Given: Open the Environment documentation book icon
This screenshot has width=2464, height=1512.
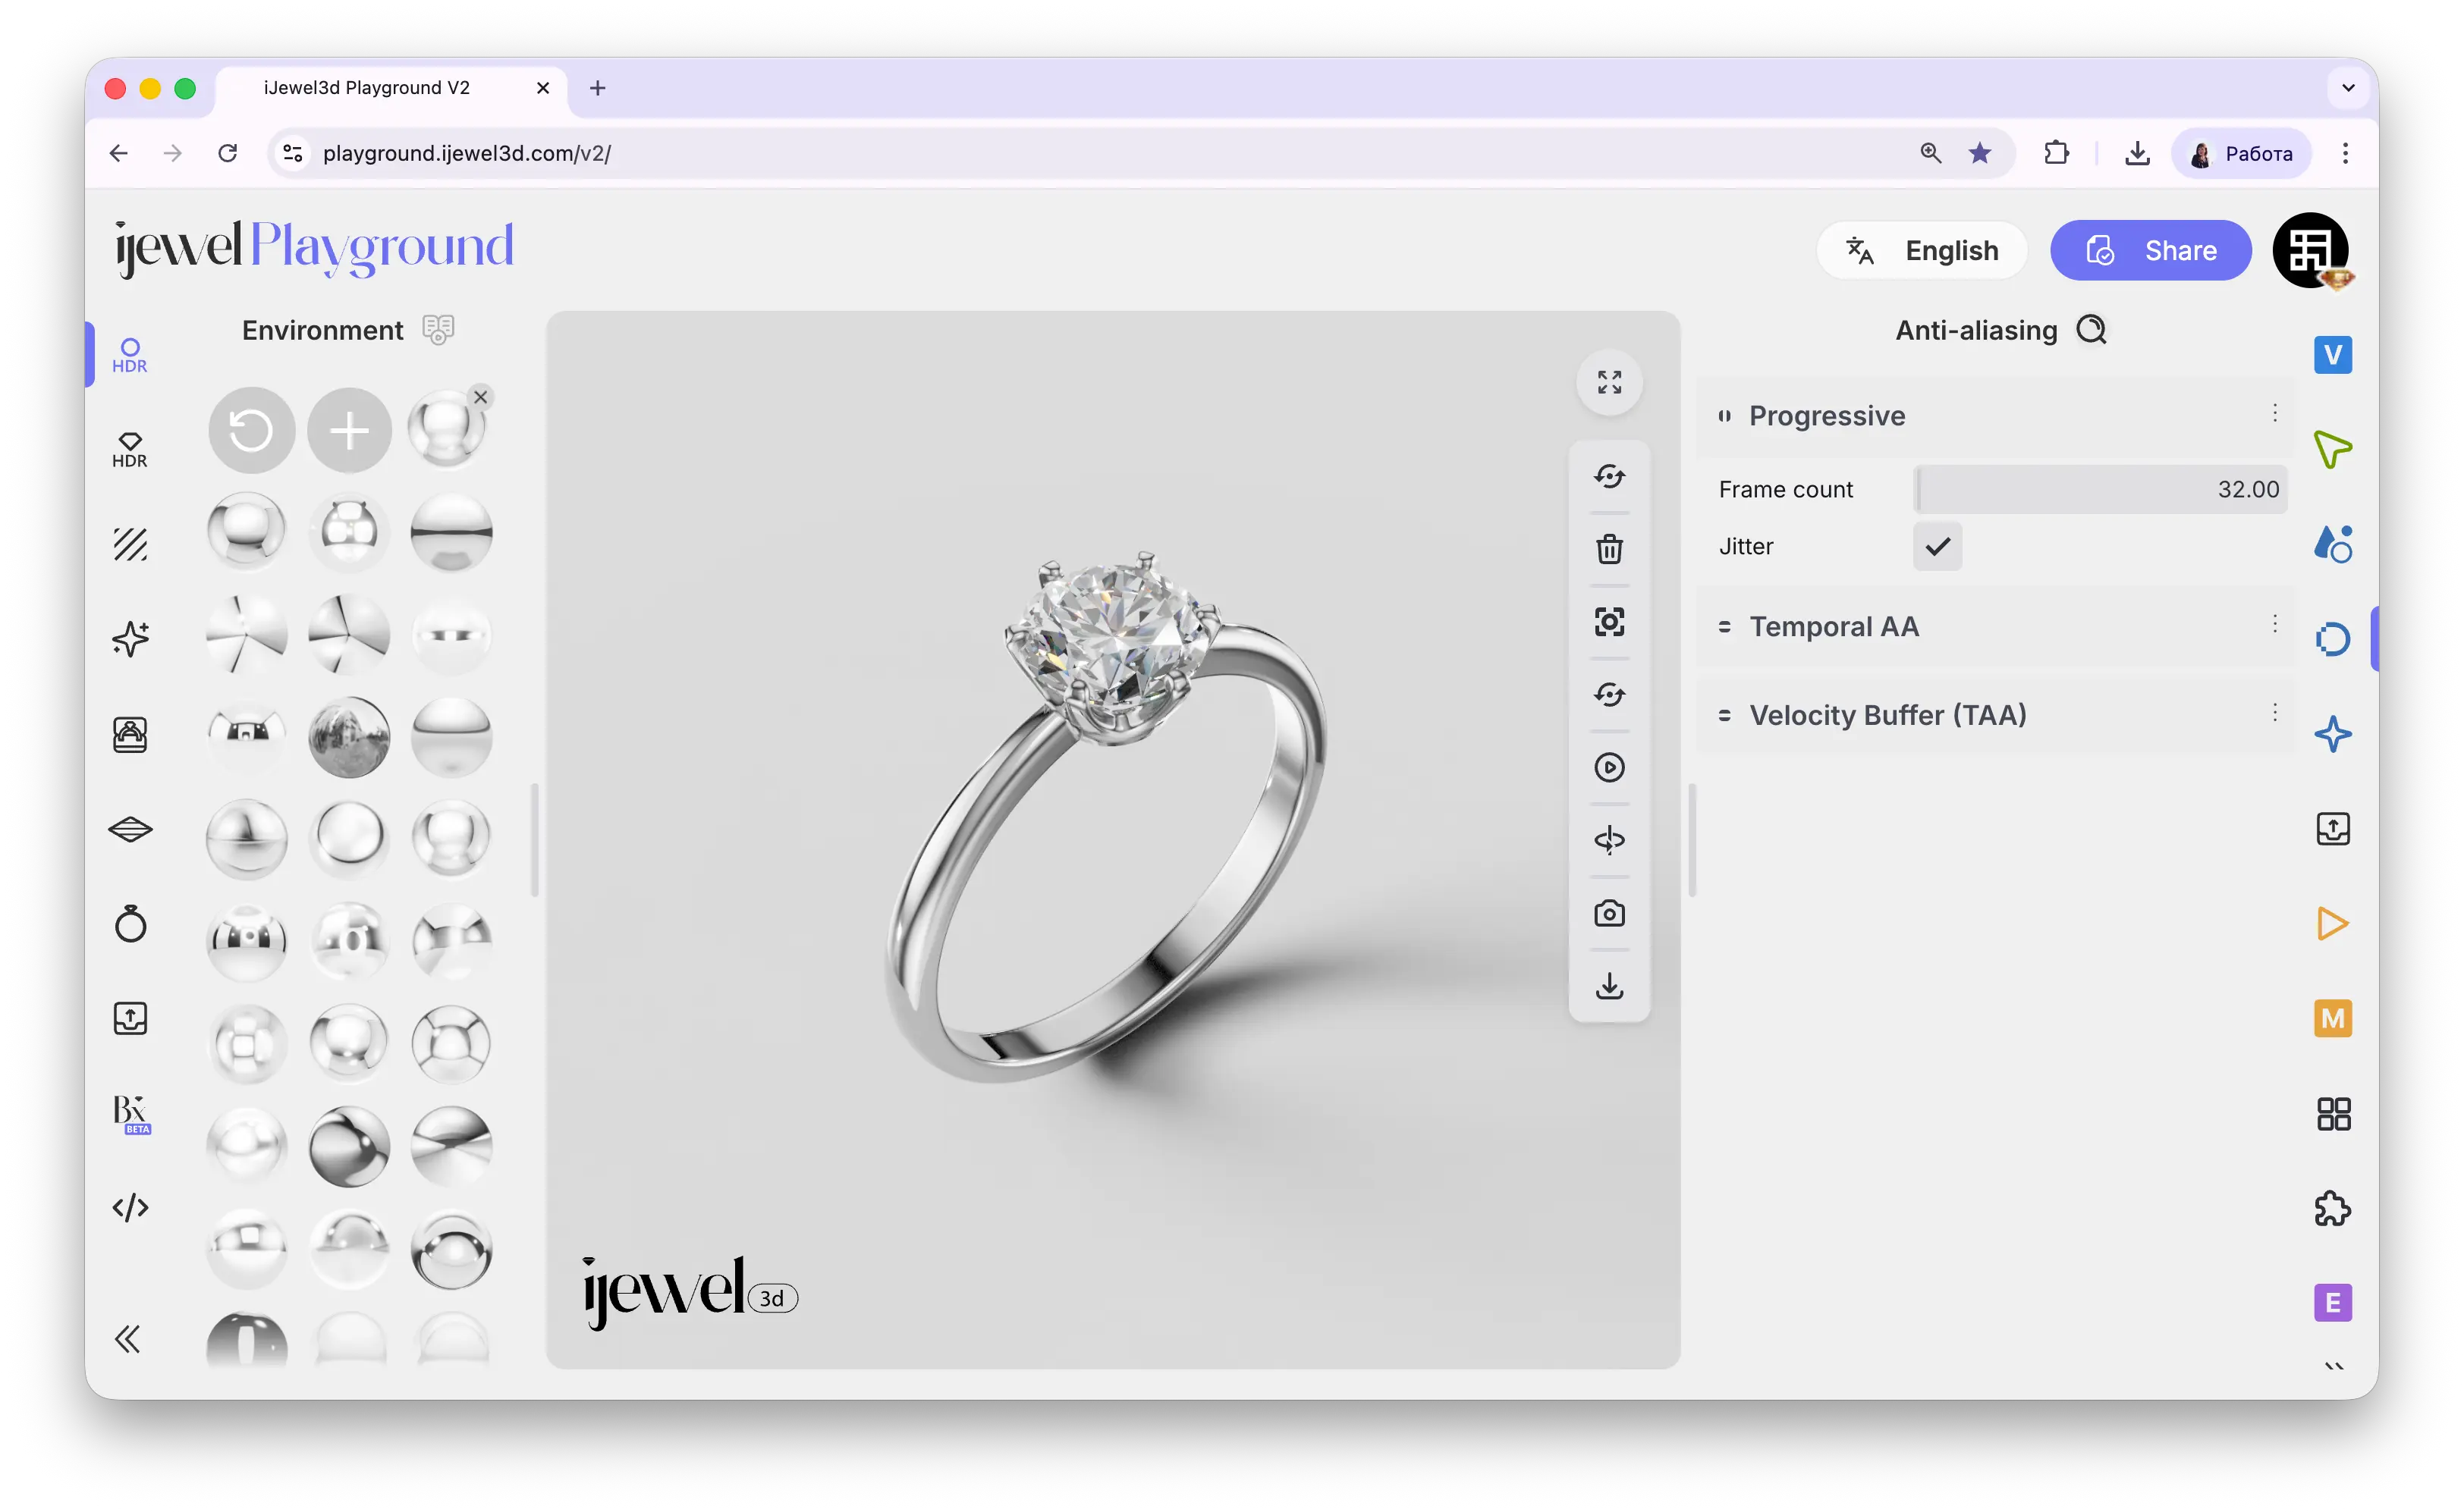Looking at the screenshot, I should [437, 329].
